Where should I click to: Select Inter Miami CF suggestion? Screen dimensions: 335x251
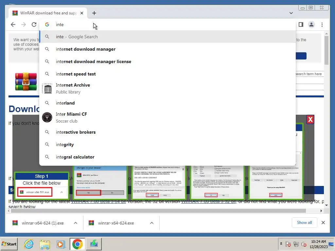click(x=168, y=117)
